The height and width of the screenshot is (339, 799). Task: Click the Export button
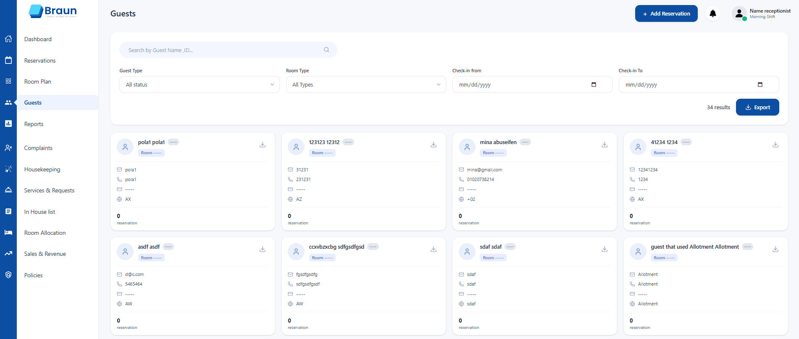(757, 107)
